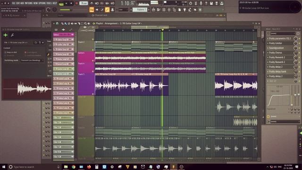302x170 pixels.
Task: Open Fruity parametric EQ 2 slot menu arrow
Action: (268, 39)
